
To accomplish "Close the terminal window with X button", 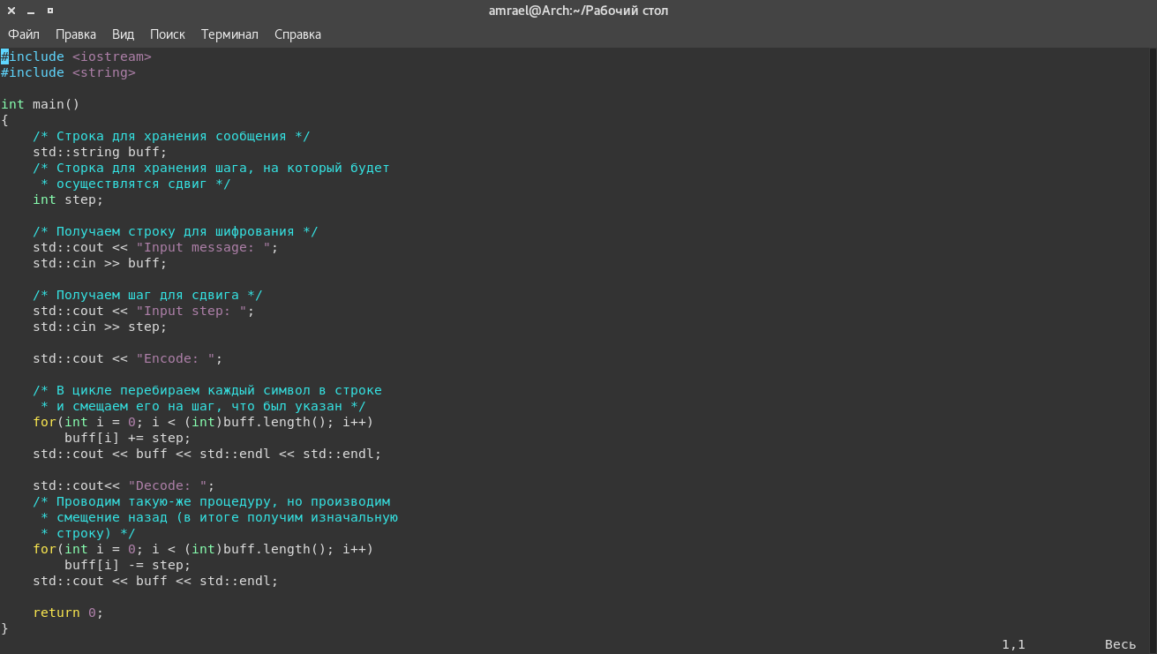I will 11,11.
